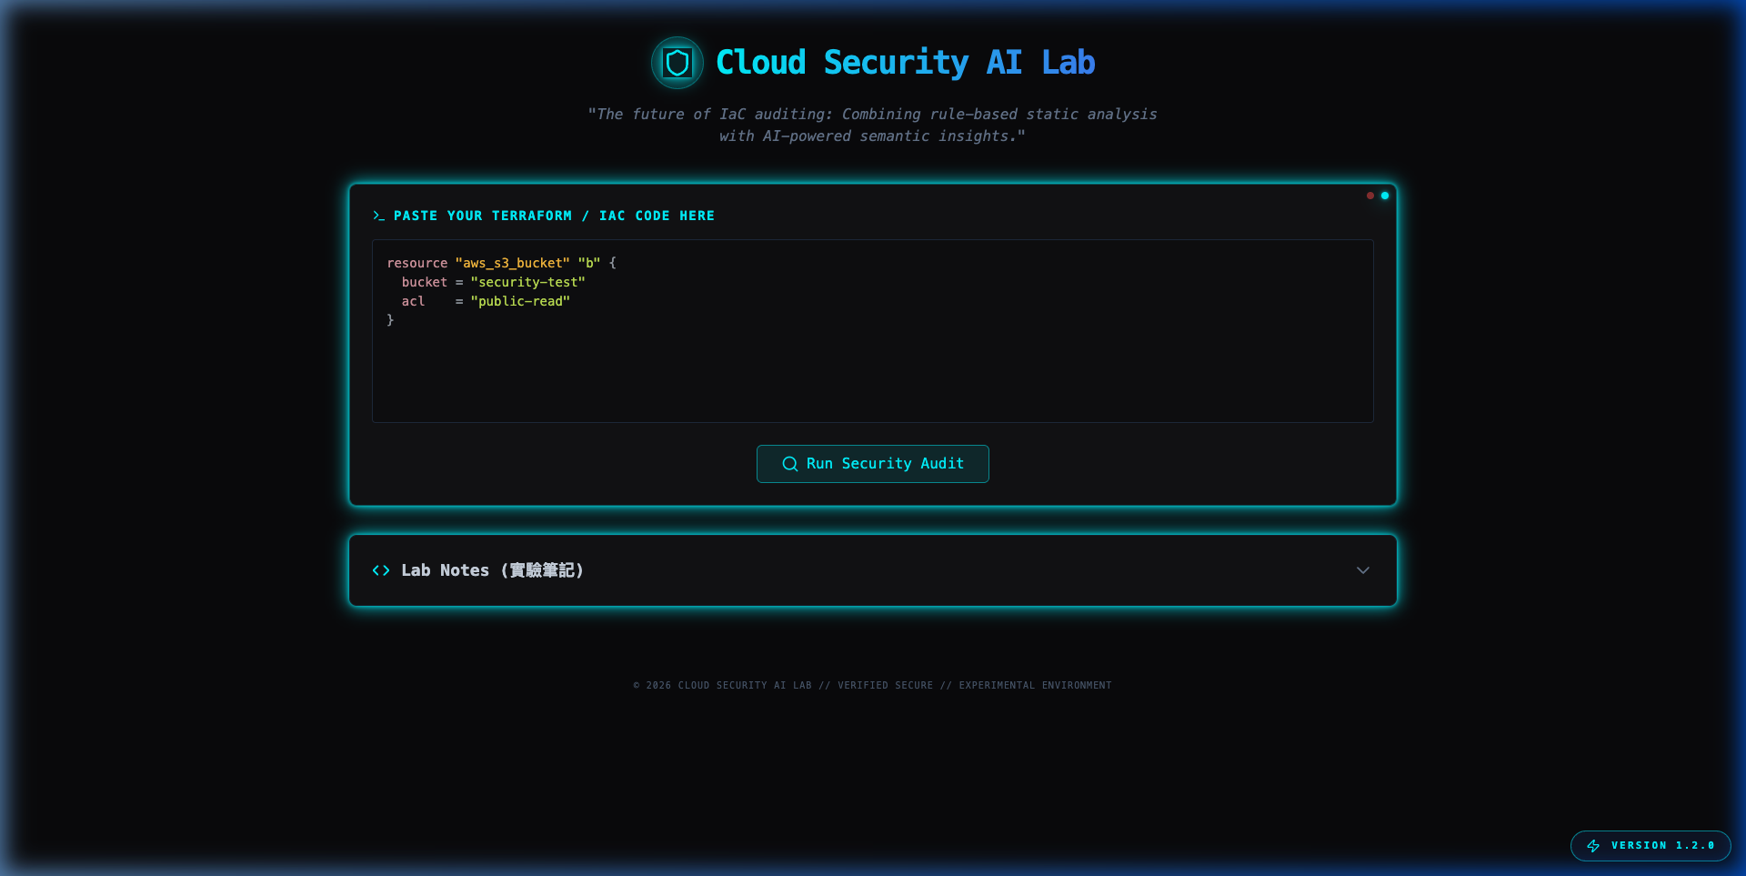Screen dimensions: 1746x876
Task: Place cursor on the "security-test" bucket name
Action: (x=527, y=282)
